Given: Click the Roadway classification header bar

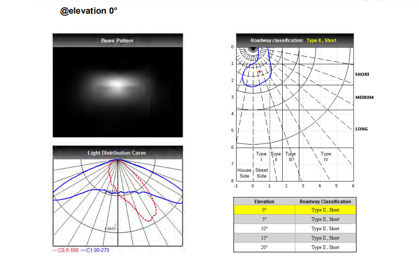Looking at the screenshot, I should pos(294,40).
